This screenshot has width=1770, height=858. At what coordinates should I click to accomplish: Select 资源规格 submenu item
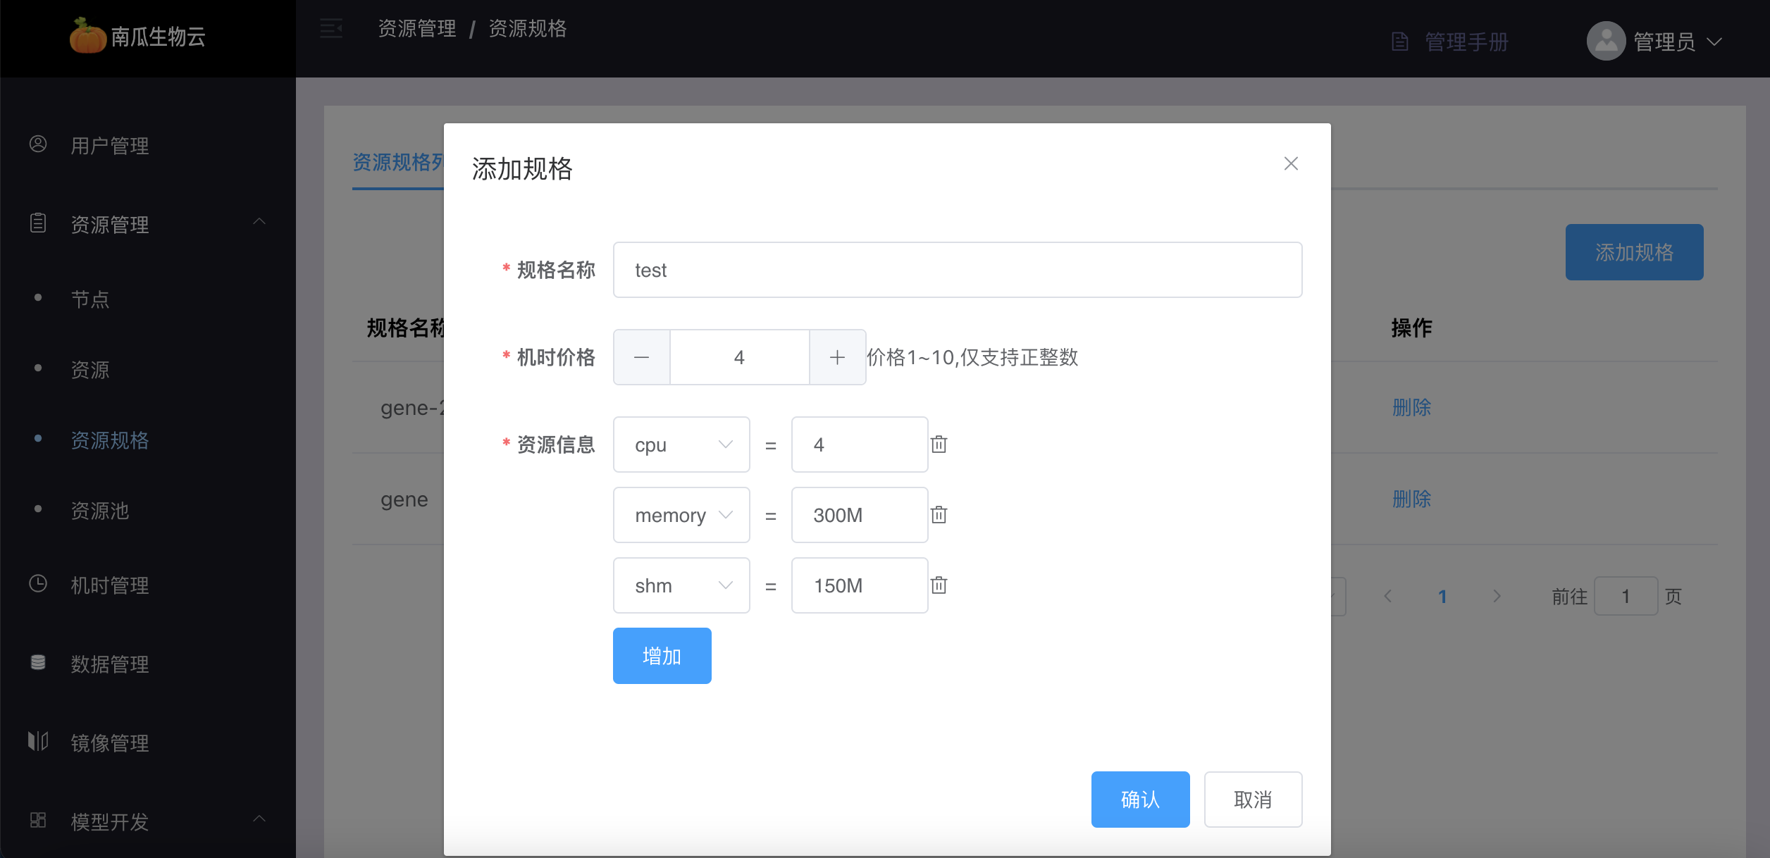[109, 440]
